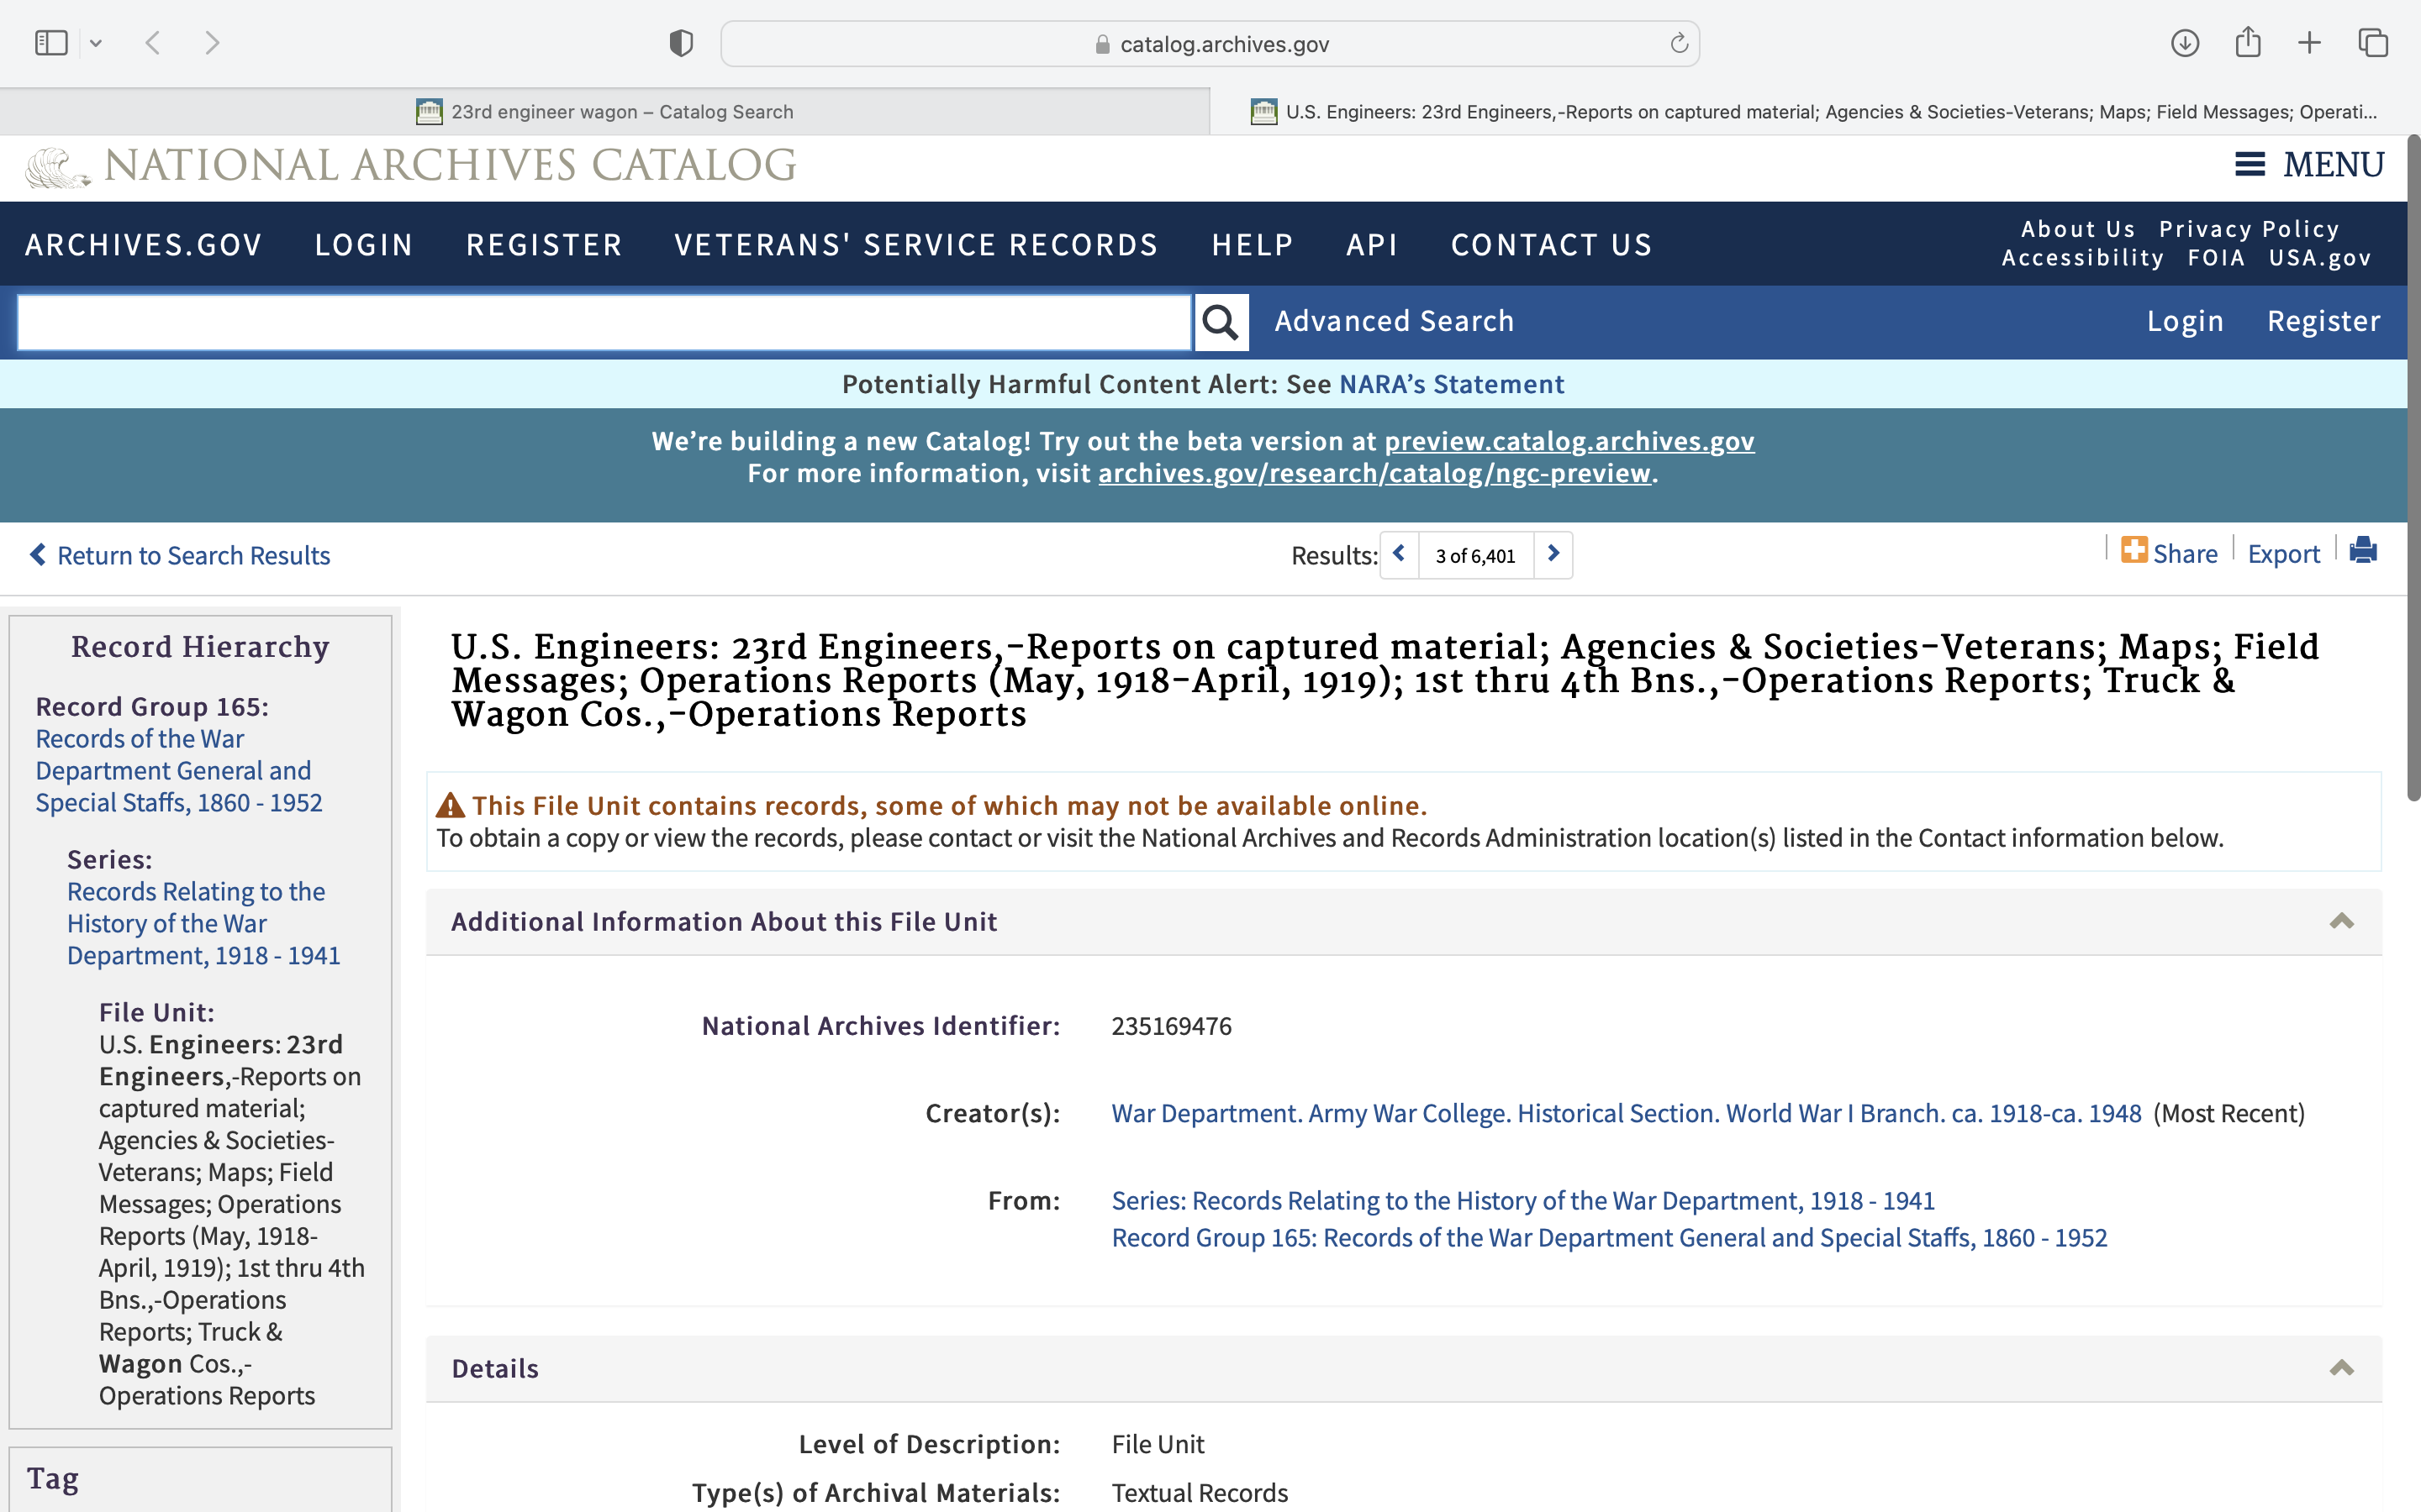Open new tab with plus icon
This screenshot has height=1512, width=2421.
click(2309, 43)
